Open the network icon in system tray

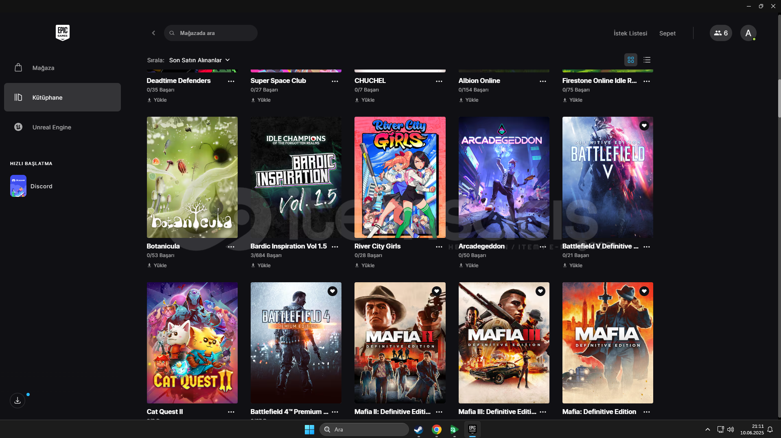point(720,429)
